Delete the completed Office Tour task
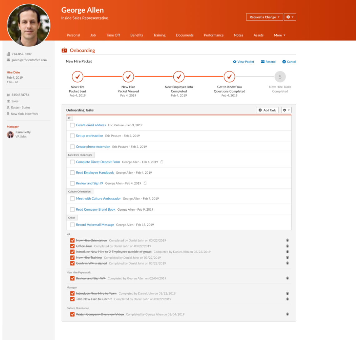This screenshot has width=356, height=340. point(287,246)
